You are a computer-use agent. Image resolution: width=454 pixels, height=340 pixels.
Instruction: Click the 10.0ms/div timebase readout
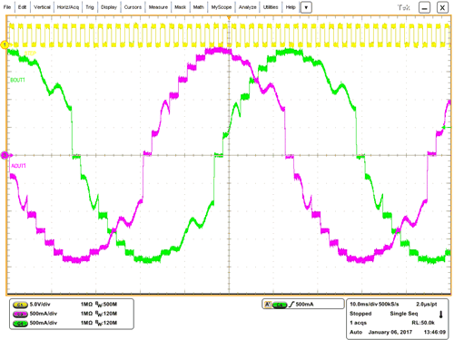[364, 304]
